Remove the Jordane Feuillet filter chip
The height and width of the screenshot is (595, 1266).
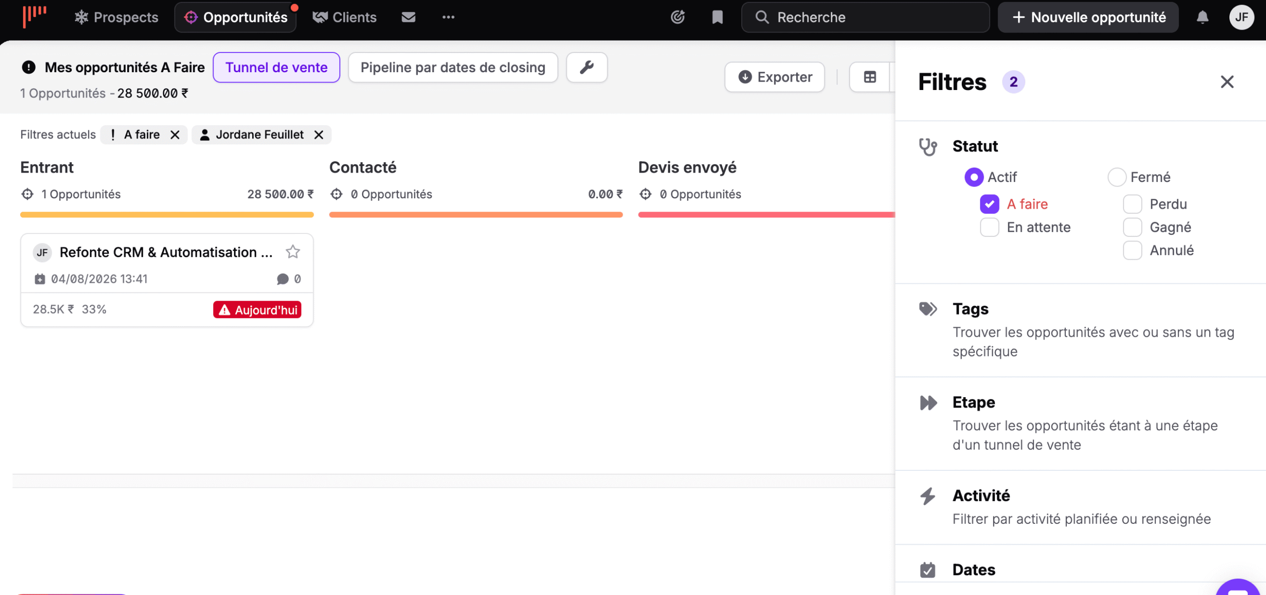tap(319, 135)
